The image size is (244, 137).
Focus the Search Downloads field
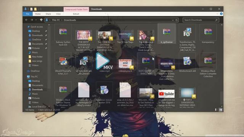click(x=201, y=20)
